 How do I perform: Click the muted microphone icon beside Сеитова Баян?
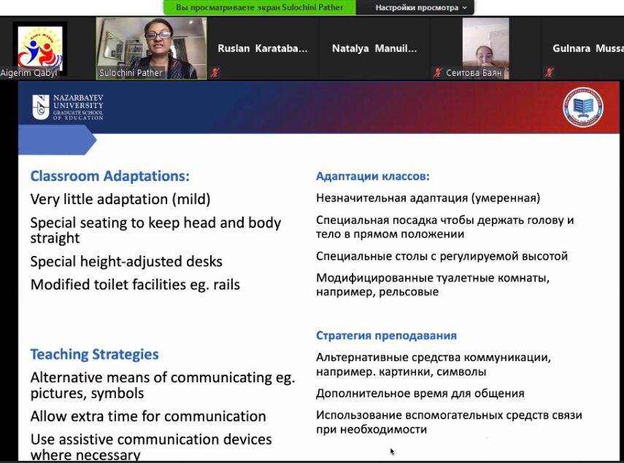click(438, 73)
